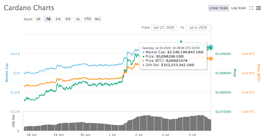Set zoom to ALL
The width and height of the screenshot is (267, 139).
tap(98, 19)
